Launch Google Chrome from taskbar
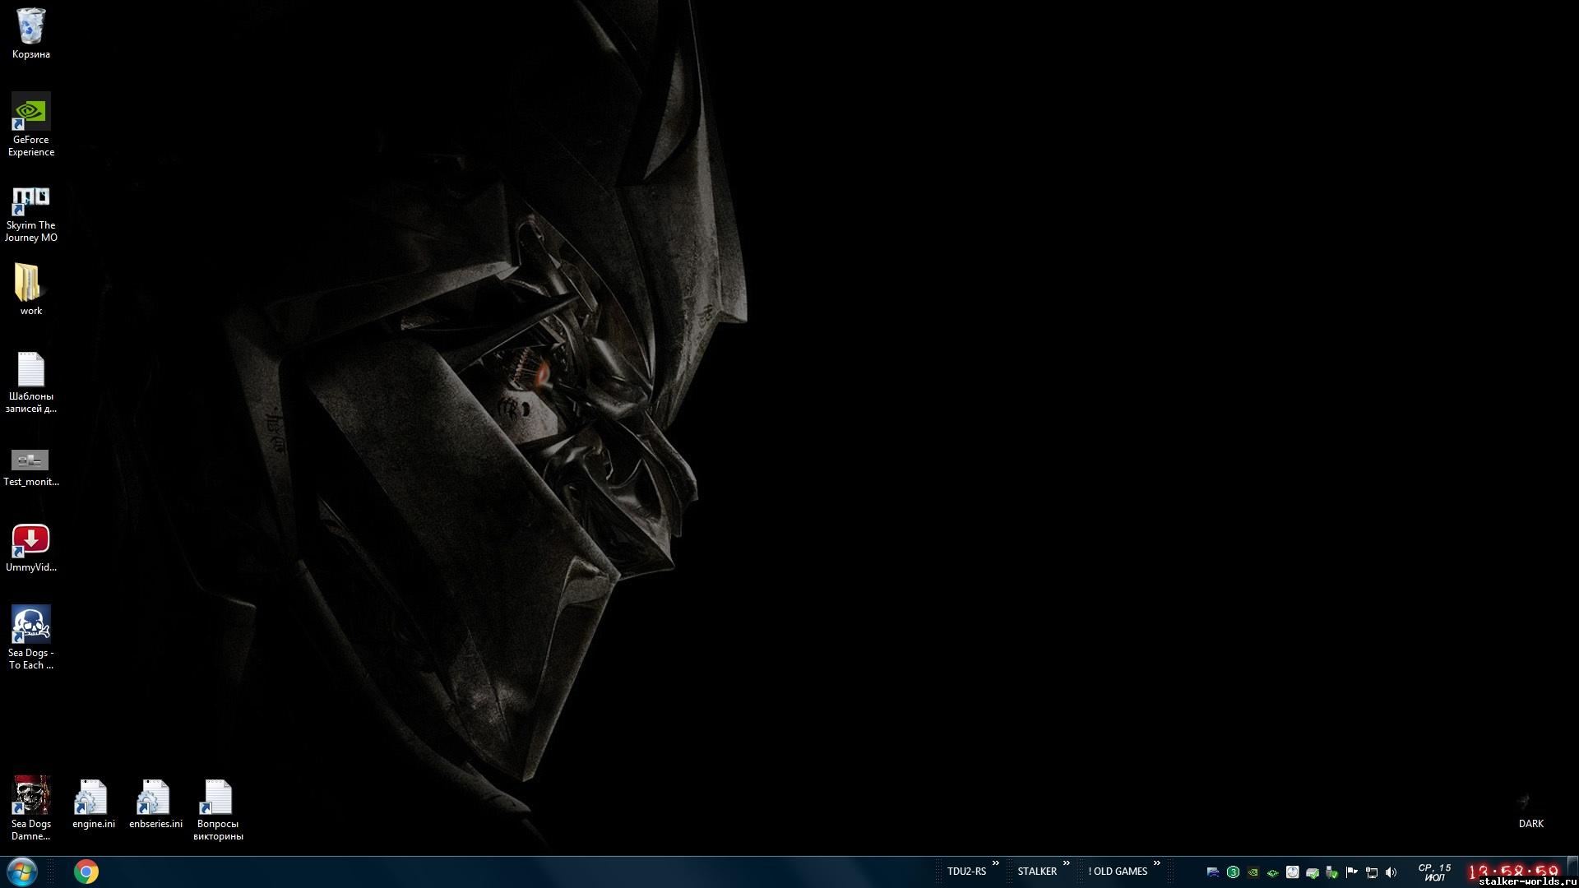This screenshot has height=888, width=1579. 86,872
